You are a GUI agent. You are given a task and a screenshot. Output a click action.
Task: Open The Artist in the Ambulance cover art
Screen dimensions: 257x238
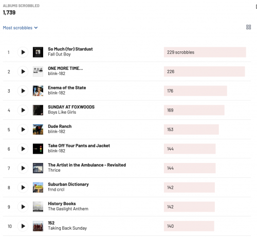click(x=38, y=168)
